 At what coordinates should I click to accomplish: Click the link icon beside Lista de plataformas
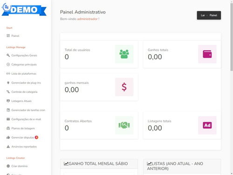[x=8, y=74]
